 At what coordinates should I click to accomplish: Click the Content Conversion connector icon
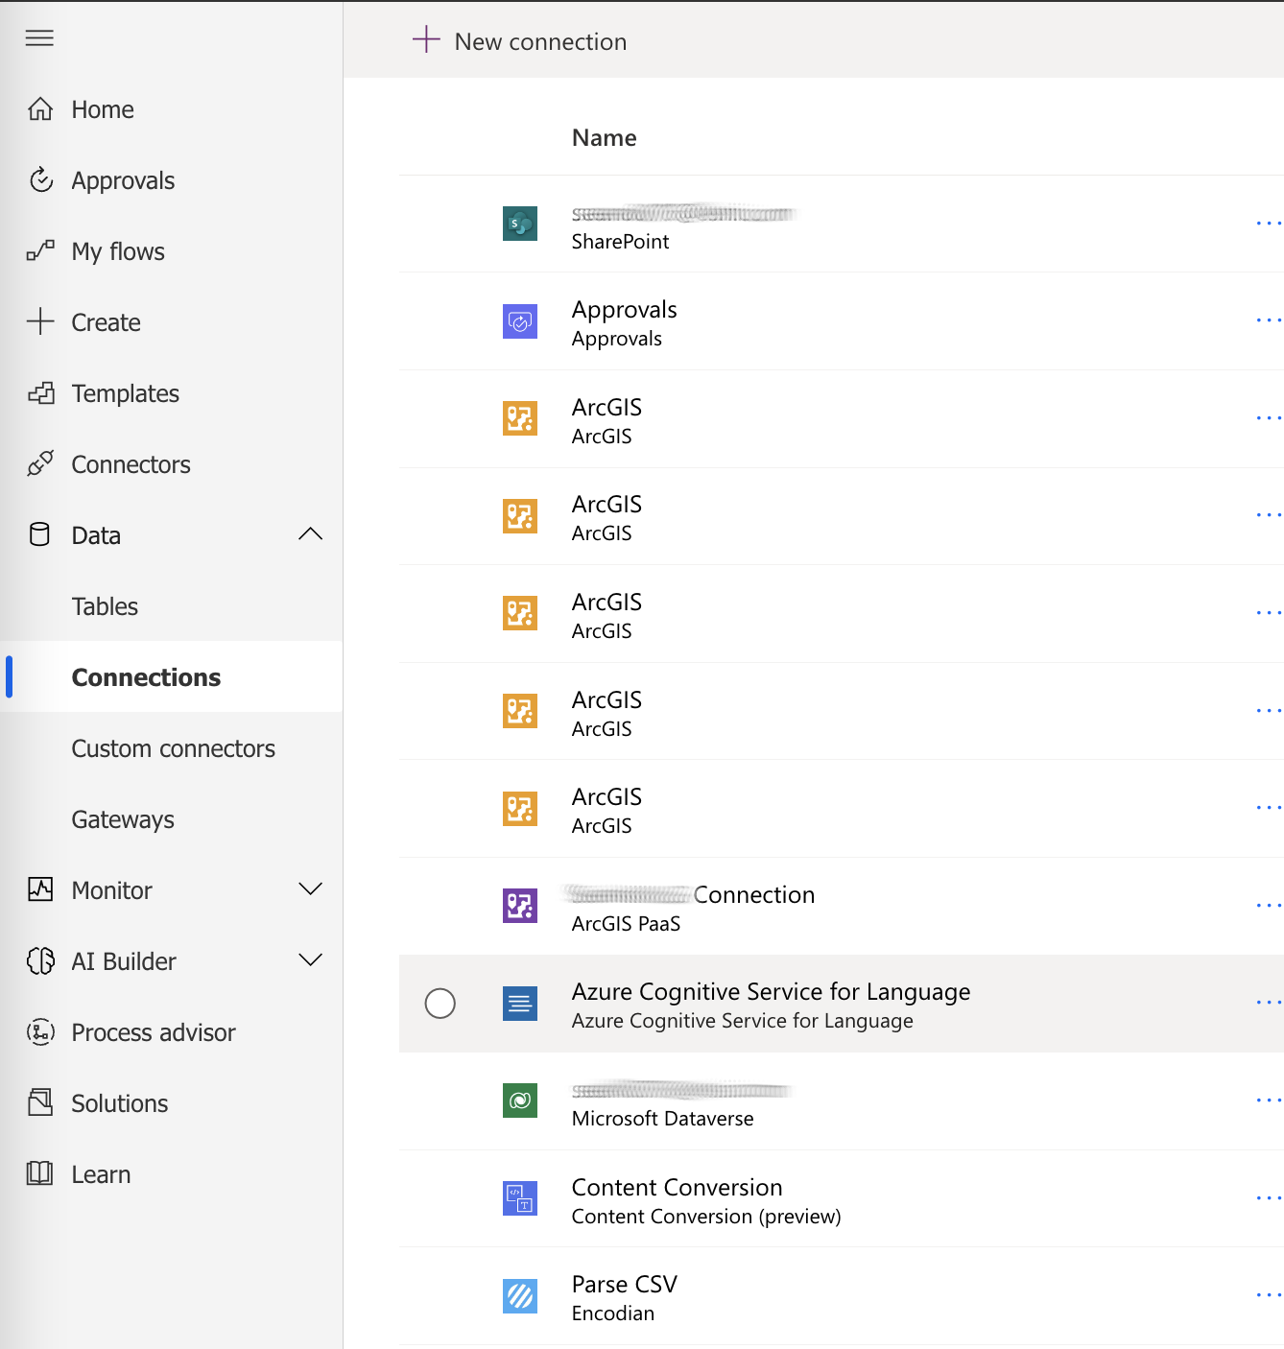click(x=520, y=1198)
